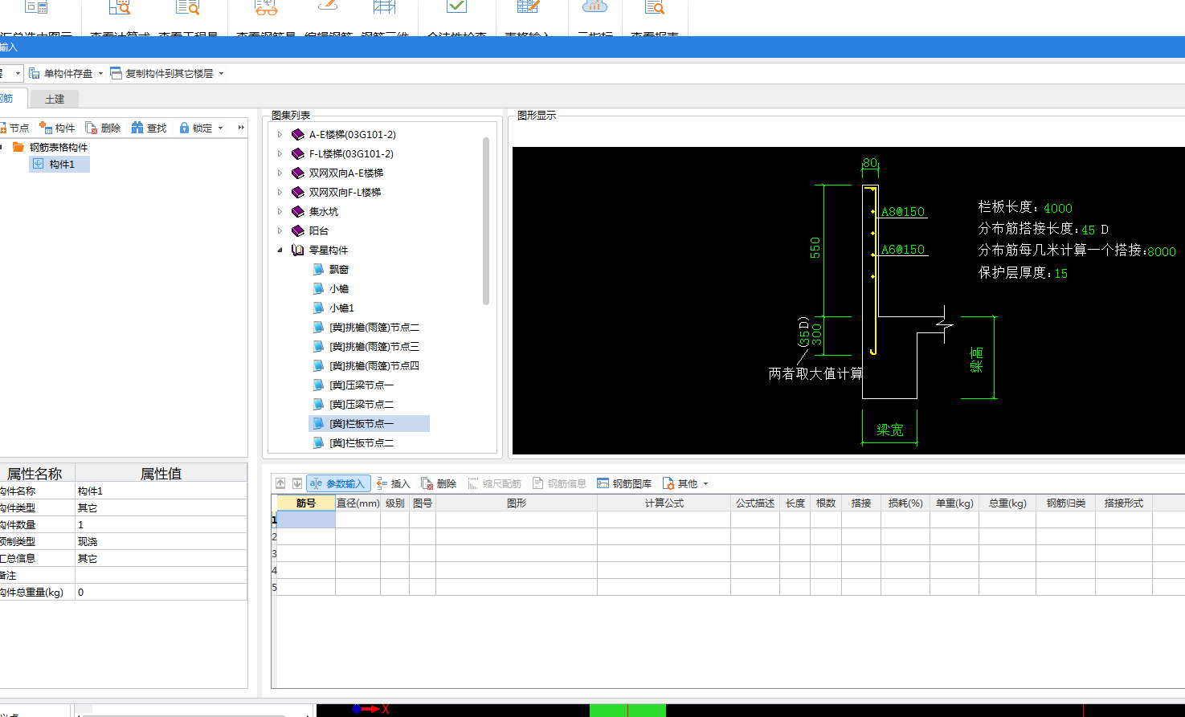
Task: Click the atlas list vertical scrollbar
Action: pyautogui.click(x=486, y=221)
